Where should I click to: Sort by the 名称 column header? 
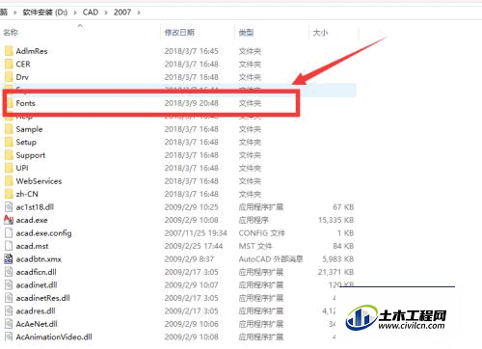[x=11, y=33]
